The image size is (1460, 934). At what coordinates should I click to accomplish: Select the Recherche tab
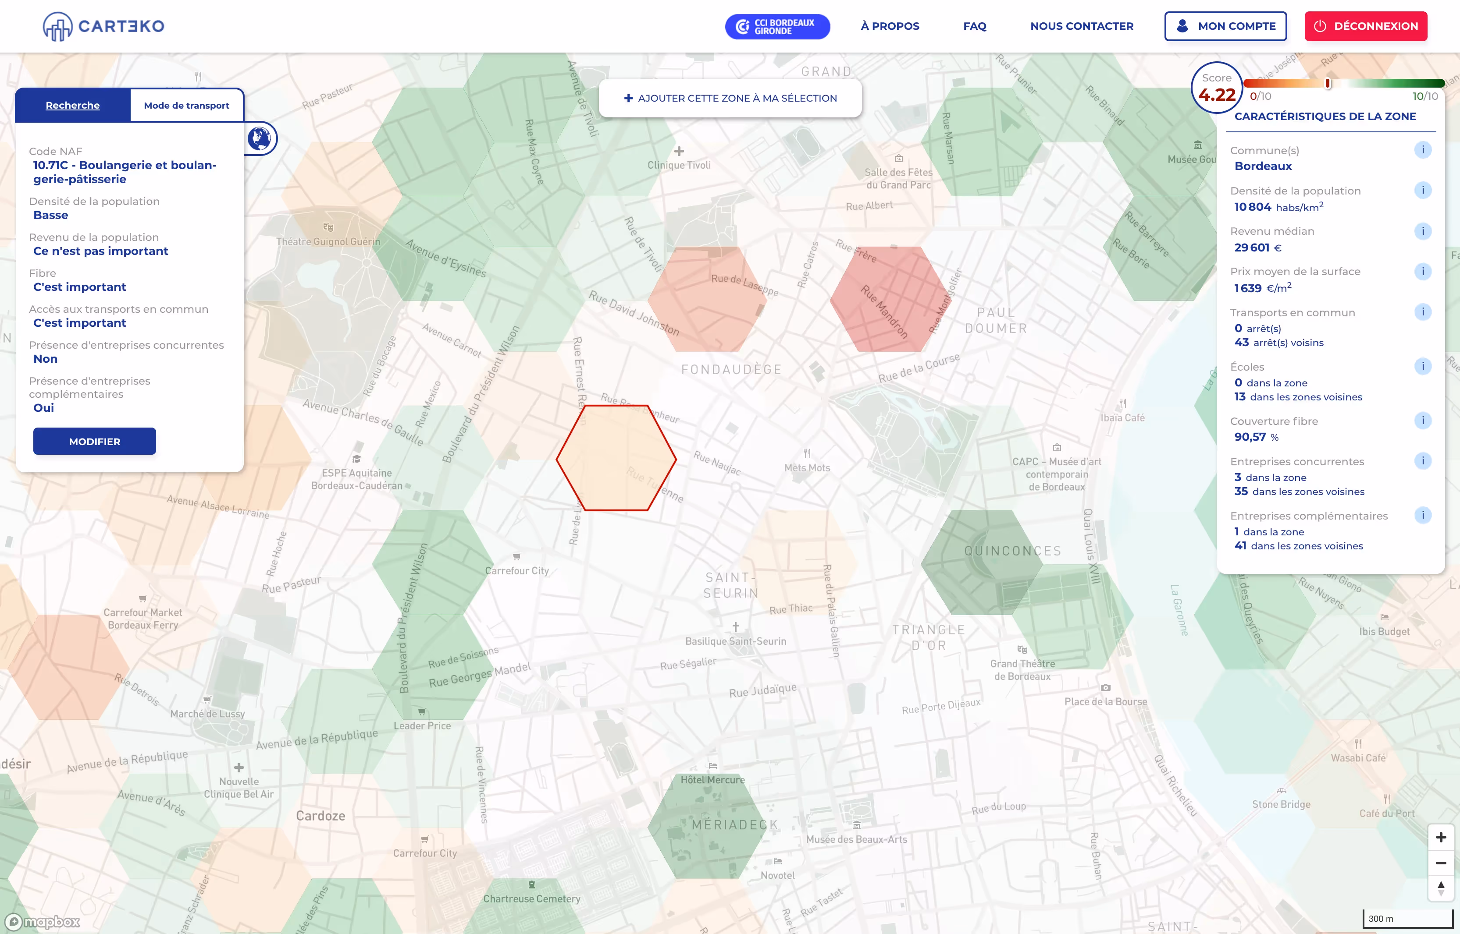(73, 106)
